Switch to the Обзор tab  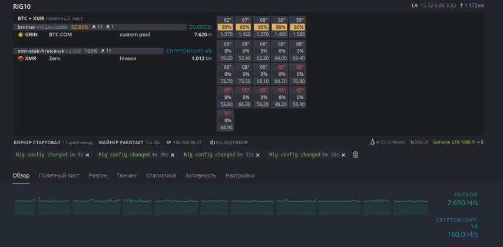point(21,176)
